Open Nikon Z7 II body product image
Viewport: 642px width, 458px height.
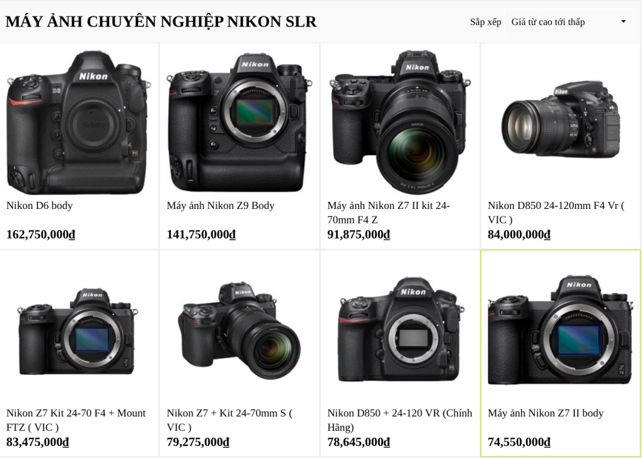click(x=561, y=330)
